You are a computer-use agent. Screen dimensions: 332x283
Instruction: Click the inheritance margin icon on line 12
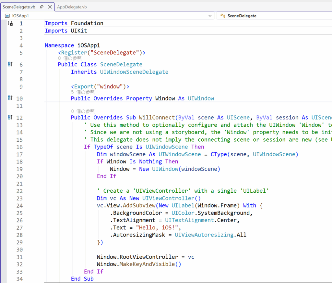coord(10,117)
